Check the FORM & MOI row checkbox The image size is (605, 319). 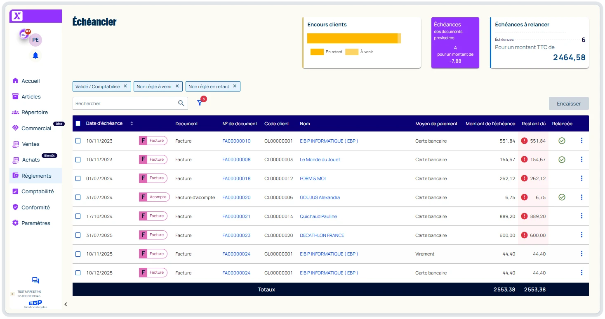78,178
